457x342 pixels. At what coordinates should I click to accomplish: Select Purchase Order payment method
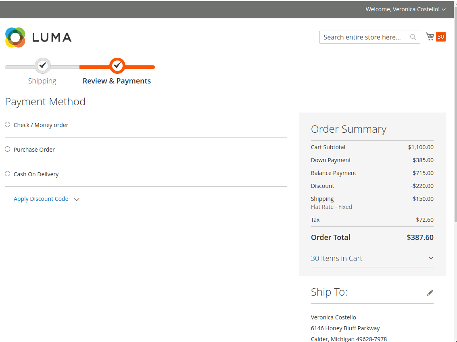click(7, 149)
